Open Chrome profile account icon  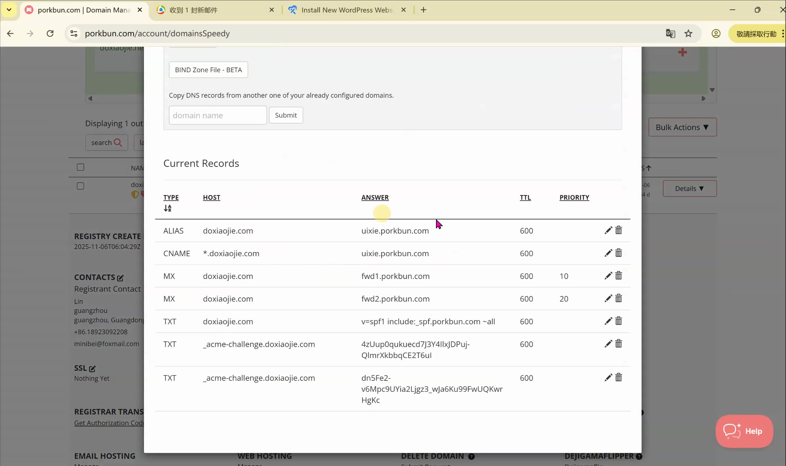[716, 33]
